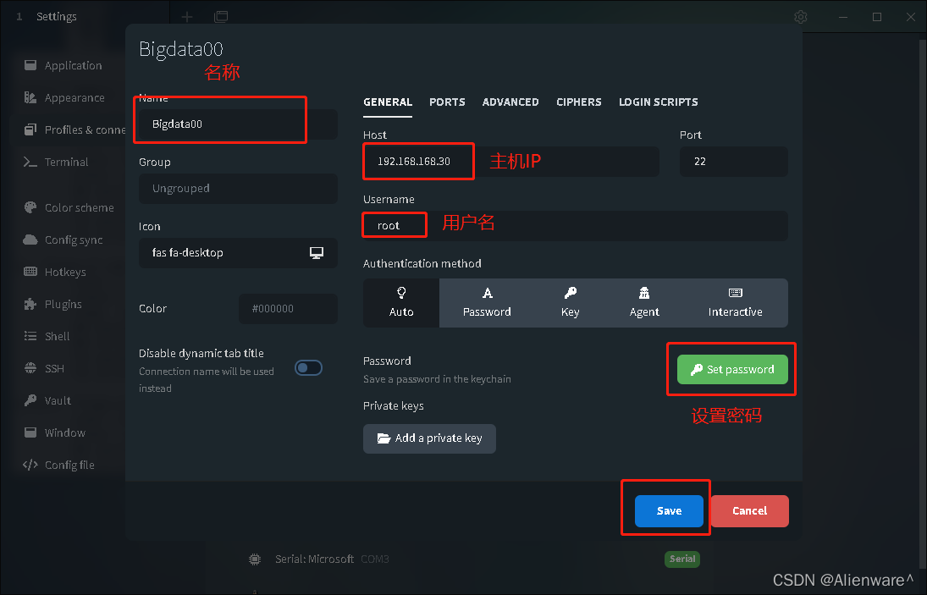927x595 pixels.
Task: Select Password authentication method
Action: click(x=487, y=302)
